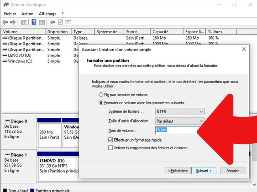Click the LENOVO (D:) volume drive icon
The width and height of the screenshot is (257, 192).
tap(5, 56)
